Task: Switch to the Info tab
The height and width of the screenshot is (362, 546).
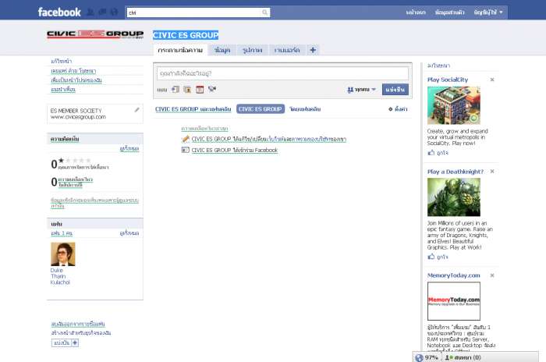Action: [x=222, y=50]
